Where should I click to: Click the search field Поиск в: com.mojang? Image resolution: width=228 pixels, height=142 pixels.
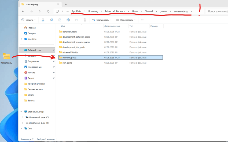(217, 11)
